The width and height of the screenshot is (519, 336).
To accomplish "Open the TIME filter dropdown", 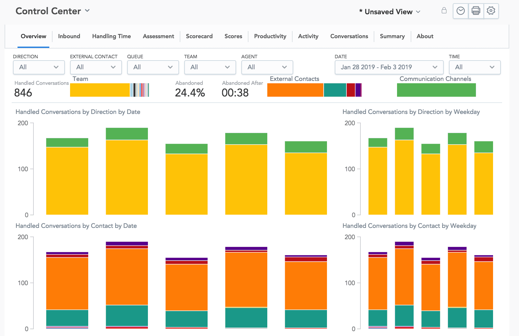I will pyautogui.click(x=475, y=67).
